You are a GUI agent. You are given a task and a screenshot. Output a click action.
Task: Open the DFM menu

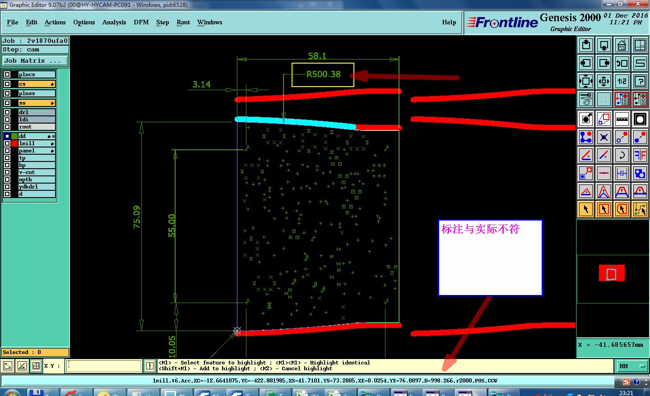(x=141, y=22)
